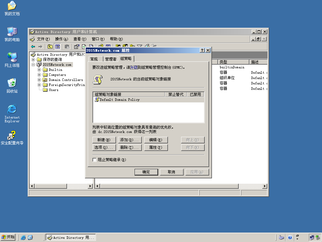Viewport: 322px width, 242px height.
Task: Open the language bar options dropdown arrow
Action: click(297, 239)
